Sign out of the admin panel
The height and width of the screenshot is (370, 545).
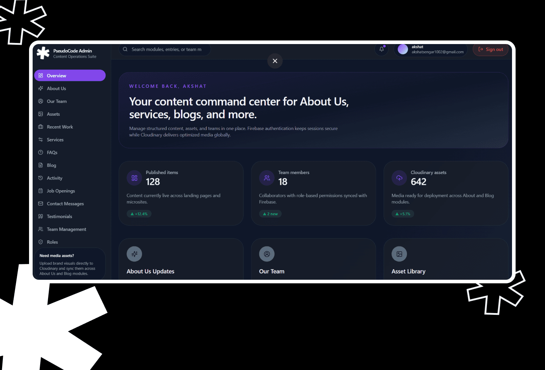(x=490, y=49)
